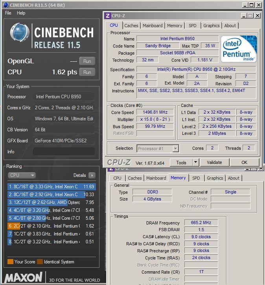
Task: Select ranking row 3, AMD Opteron 7.95
Action: point(52,202)
